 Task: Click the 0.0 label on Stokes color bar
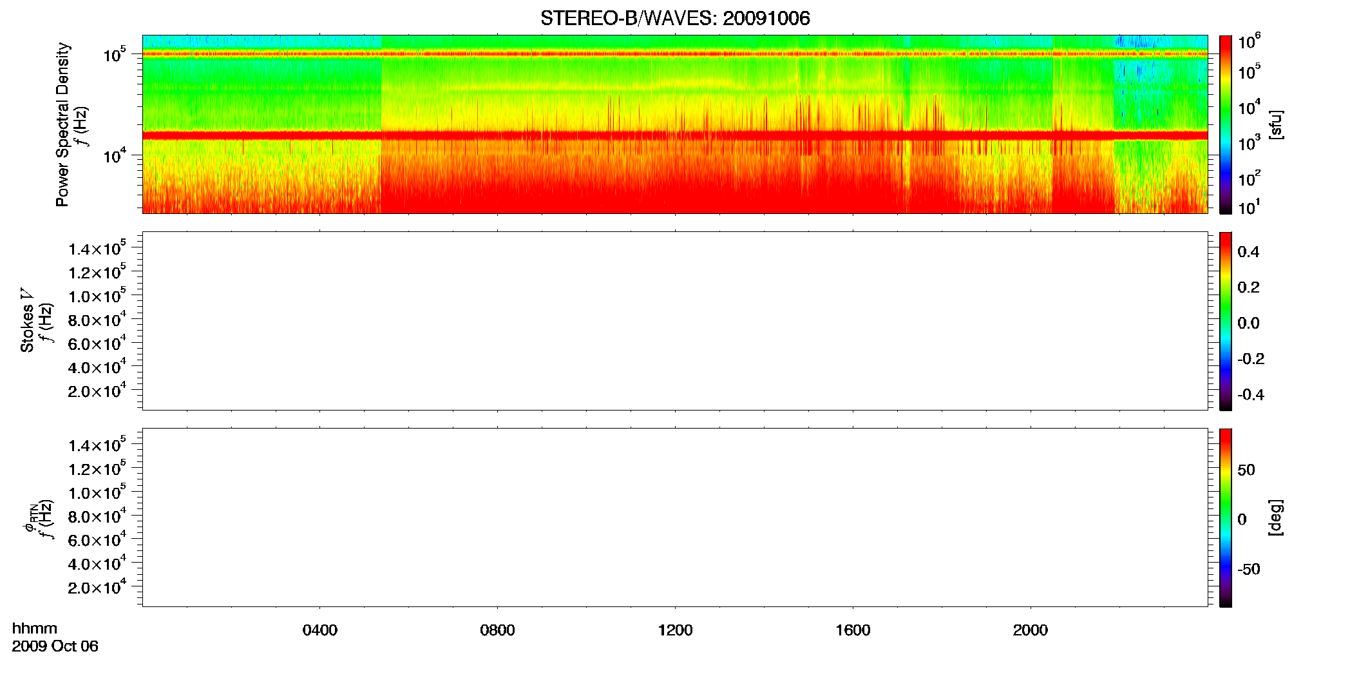(x=1248, y=324)
